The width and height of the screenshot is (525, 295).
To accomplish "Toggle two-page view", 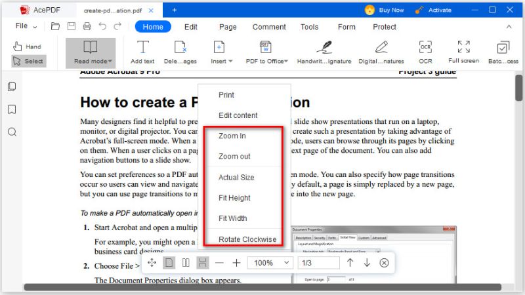I will [x=186, y=263].
